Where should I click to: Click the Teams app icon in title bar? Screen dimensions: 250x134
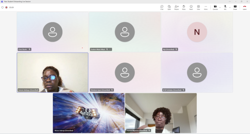pos(2,1)
